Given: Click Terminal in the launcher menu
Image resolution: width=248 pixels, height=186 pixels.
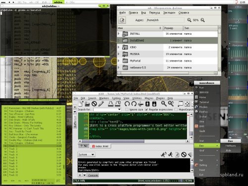Looking at the screenshot, I should tap(207, 102).
